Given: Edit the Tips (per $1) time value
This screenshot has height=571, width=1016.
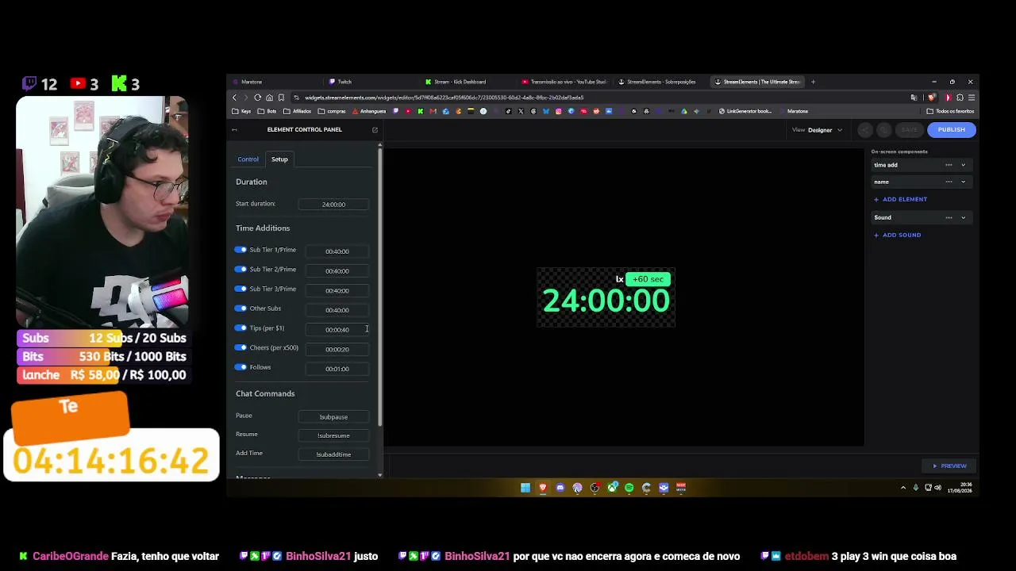Looking at the screenshot, I should point(337,330).
